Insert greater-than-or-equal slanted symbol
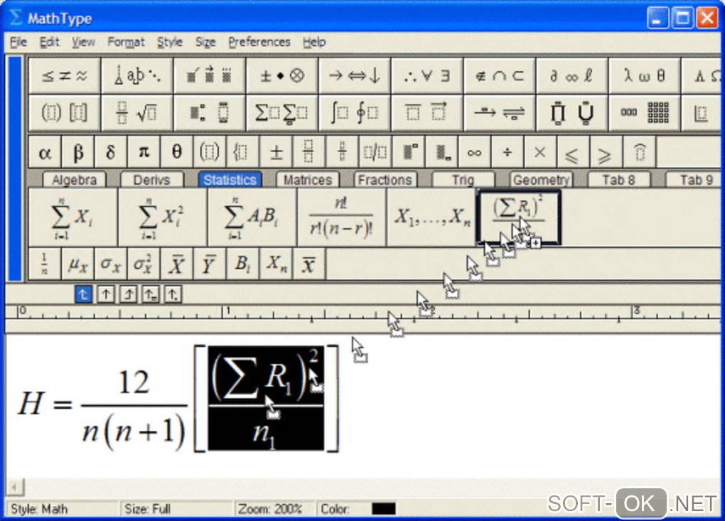The image size is (725, 521). pyautogui.click(x=606, y=151)
